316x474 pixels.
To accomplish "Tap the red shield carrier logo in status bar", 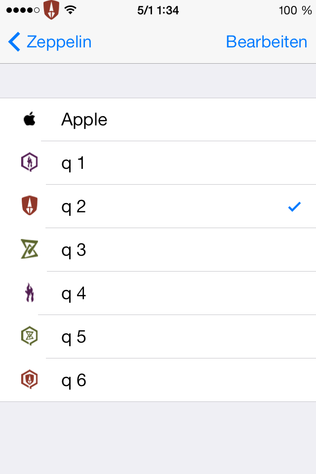I will (51, 10).
